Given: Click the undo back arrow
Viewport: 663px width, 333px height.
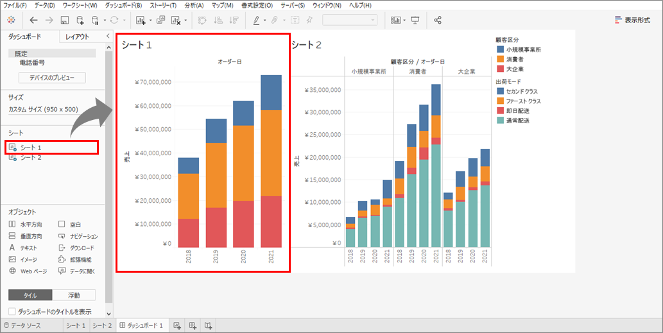Looking at the screenshot, I should (x=33, y=20).
